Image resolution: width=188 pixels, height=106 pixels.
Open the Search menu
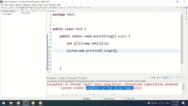pyautogui.click(x=34, y=5)
